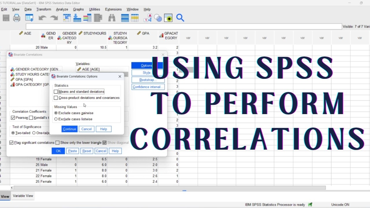This screenshot has height=208, width=370.
Task: Open the Window menu
Action: tap(133, 9)
